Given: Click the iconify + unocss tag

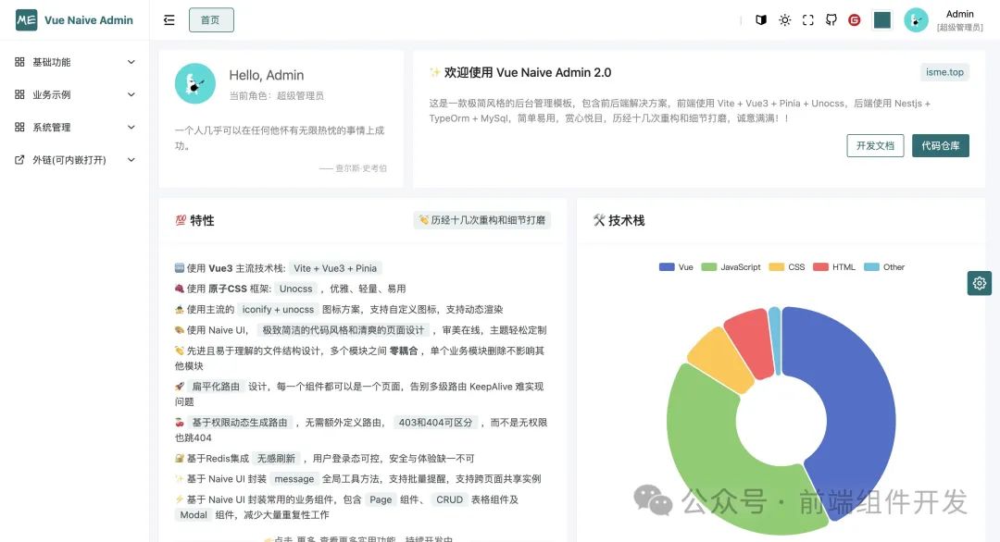Looking at the screenshot, I should 278,310.
